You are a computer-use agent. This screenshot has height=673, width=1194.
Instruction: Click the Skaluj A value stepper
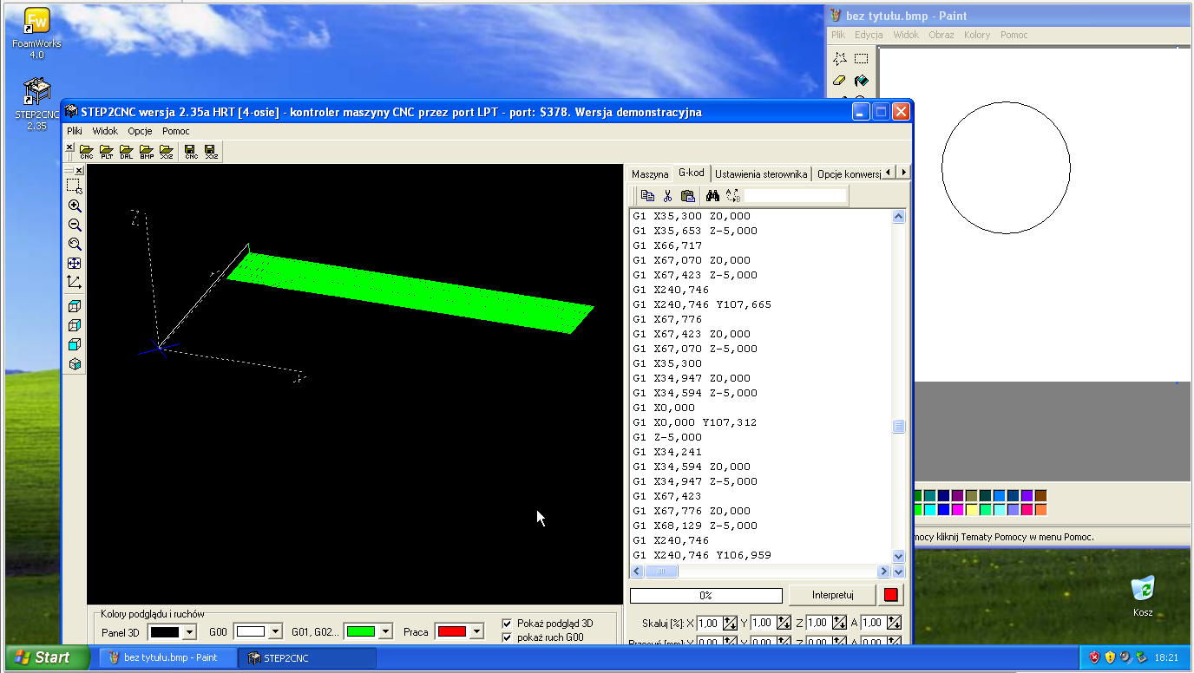pos(894,623)
